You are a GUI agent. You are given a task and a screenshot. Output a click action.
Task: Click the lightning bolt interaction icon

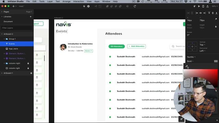[x=84, y=6]
